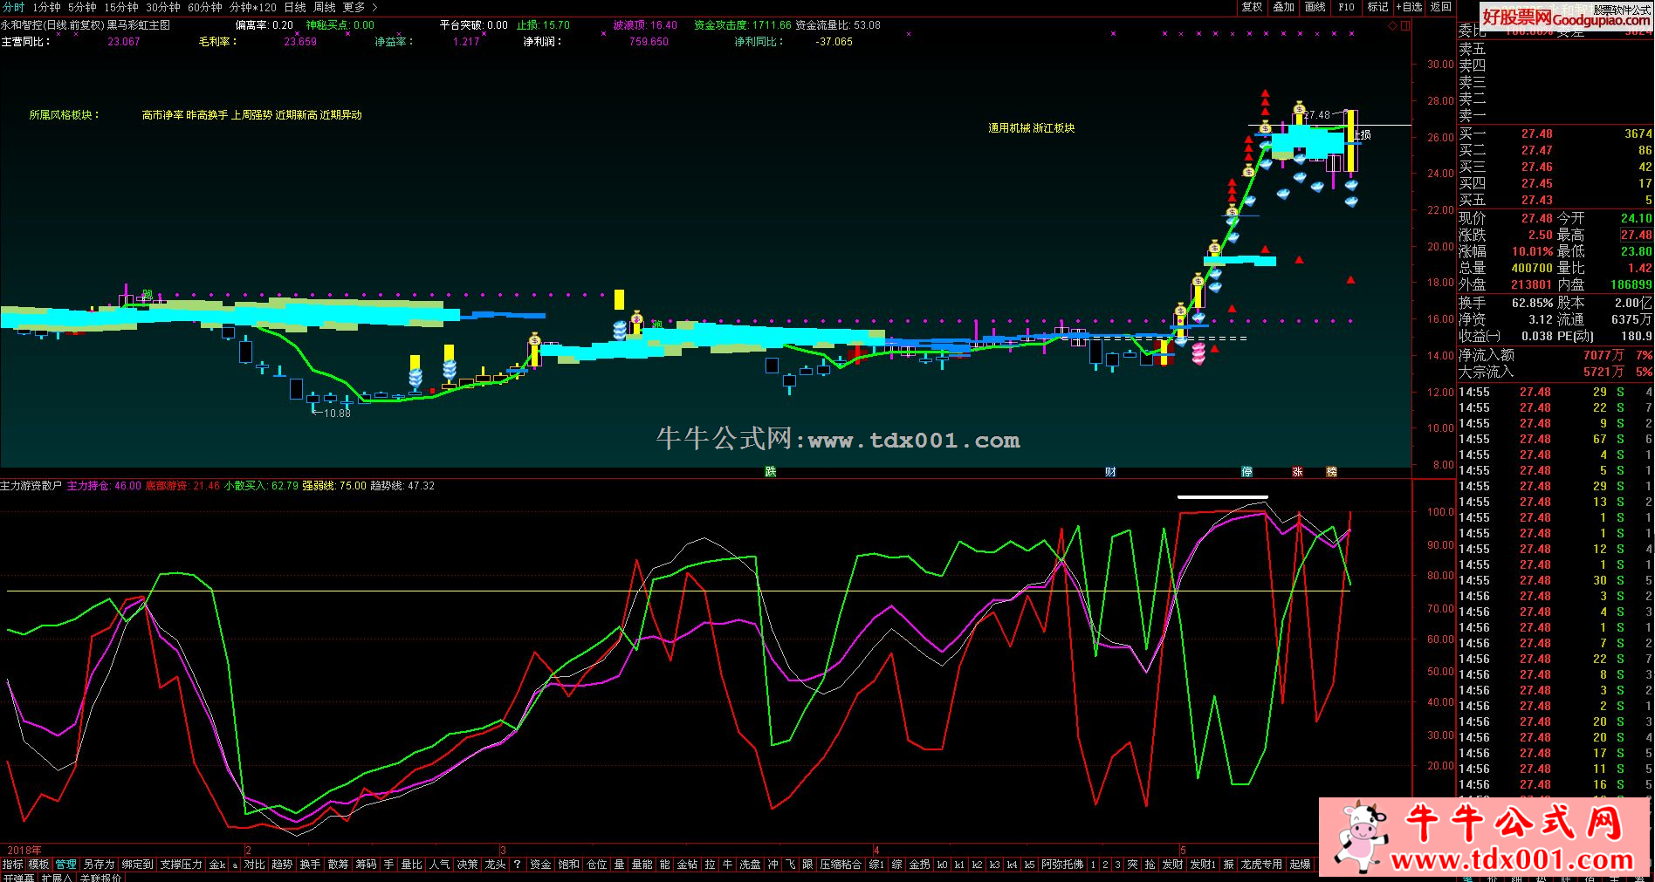The image size is (1655, 882).
Task: Select the 对比 indicator
Action: tap(255, 865)
